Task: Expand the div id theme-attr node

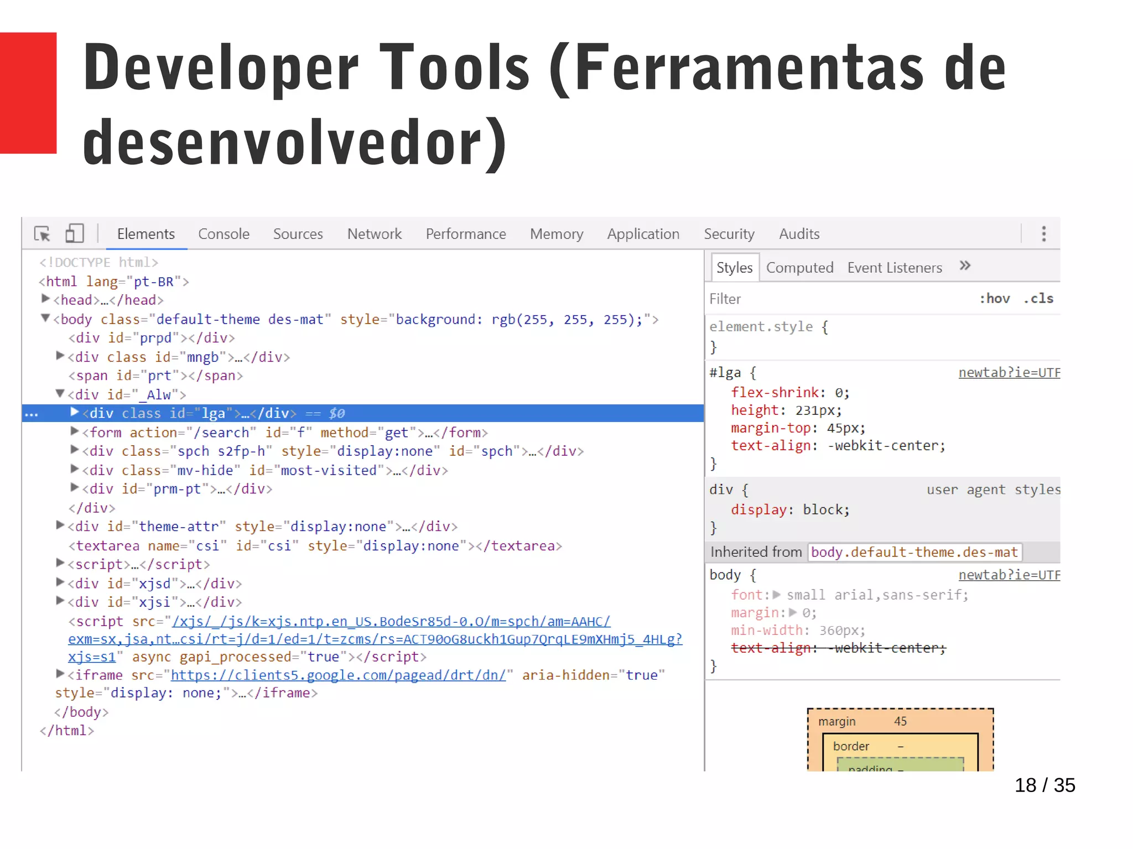Action: click(x=60, y=525)
